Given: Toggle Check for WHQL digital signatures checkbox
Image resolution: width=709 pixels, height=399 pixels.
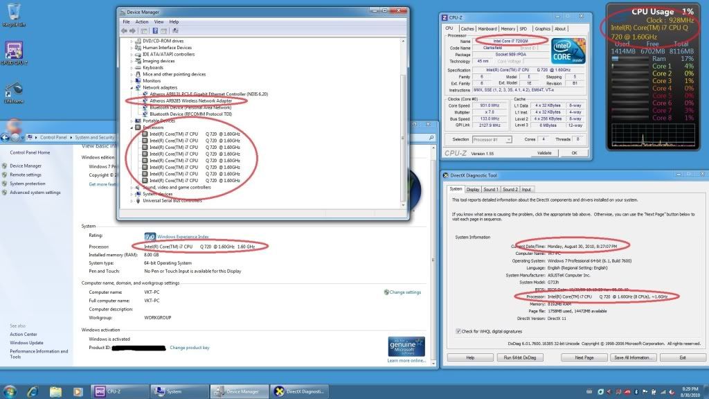Looking at the screenshot, I should click(458, 331).
